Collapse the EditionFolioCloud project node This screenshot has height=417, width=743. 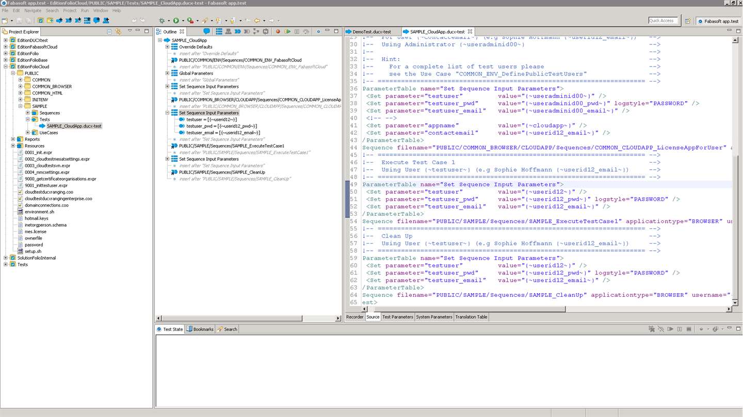tap(6, 67)
